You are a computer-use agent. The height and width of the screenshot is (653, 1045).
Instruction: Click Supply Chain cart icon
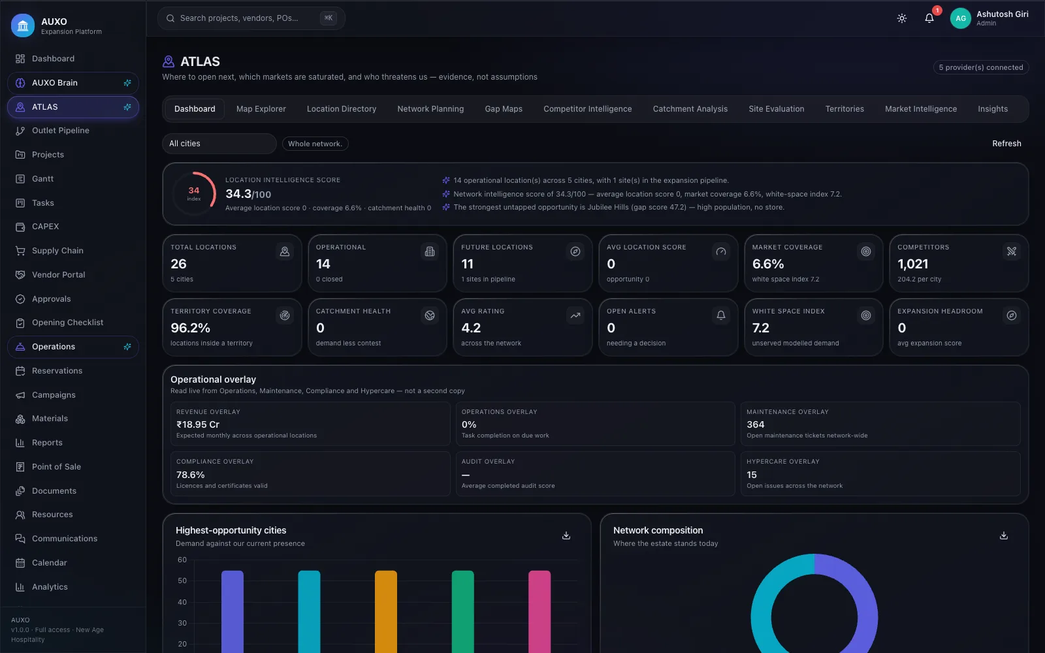[20, 251]
